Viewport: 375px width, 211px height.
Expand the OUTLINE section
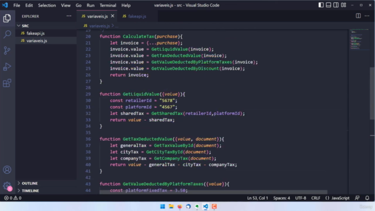pyautogui.click(x=46, y=183)
